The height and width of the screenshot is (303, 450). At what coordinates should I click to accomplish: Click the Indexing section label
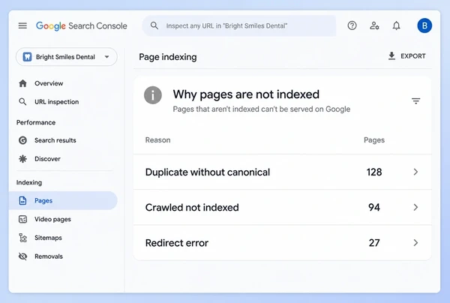pyautogui.click(x=29, y=182)
